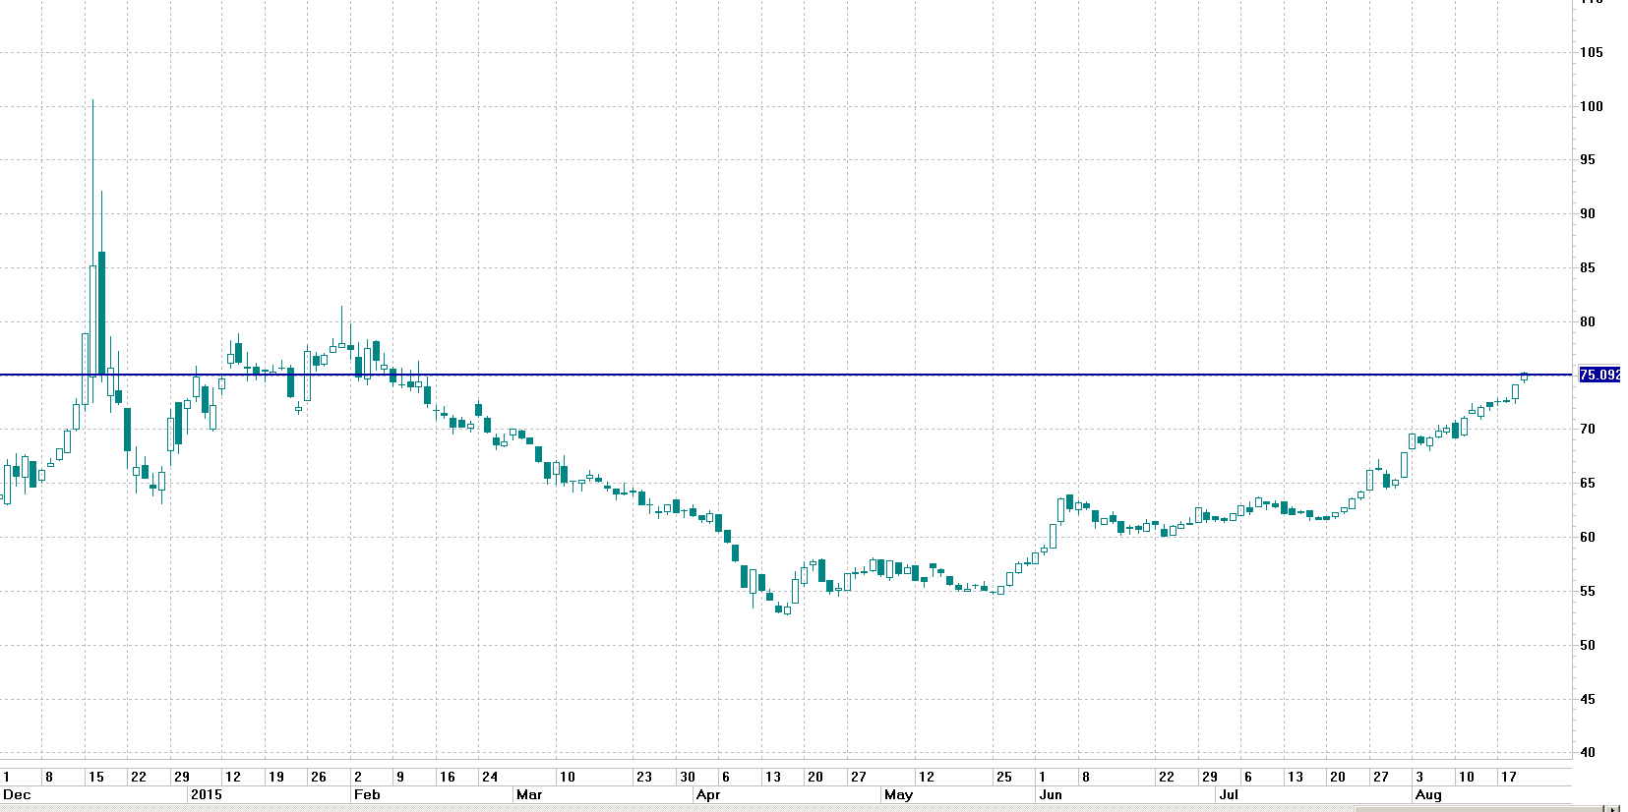Click the Jun month label
Viewport: 1628px width, 812px height.
(x=1051, y=794)
